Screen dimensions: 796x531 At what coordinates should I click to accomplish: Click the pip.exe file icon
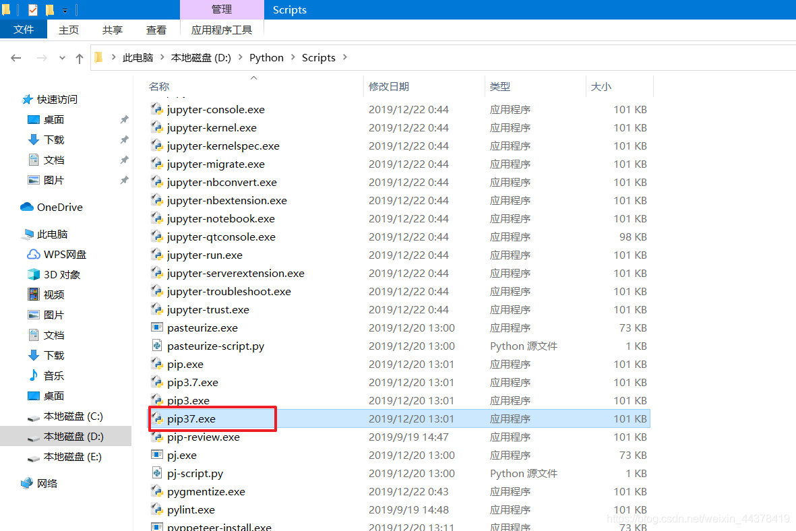point(157,364)
